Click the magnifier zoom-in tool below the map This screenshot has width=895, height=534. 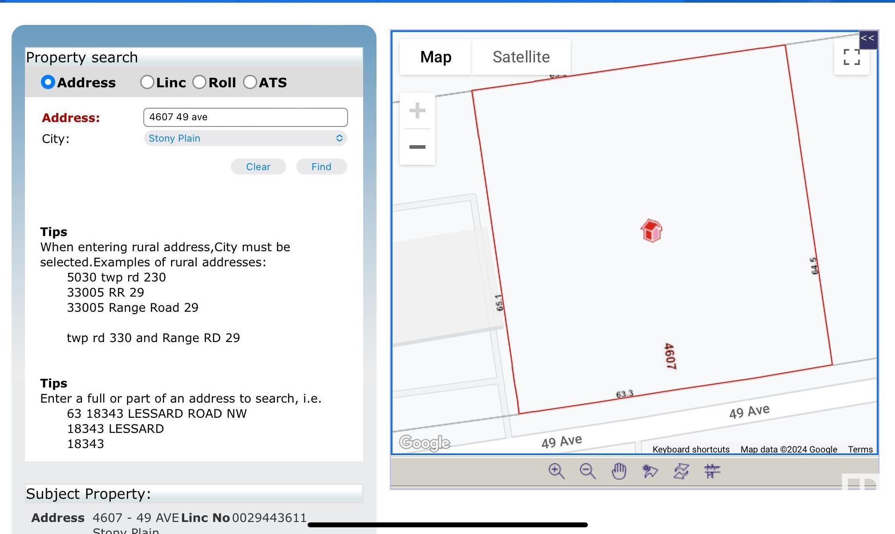click(556, 471)
